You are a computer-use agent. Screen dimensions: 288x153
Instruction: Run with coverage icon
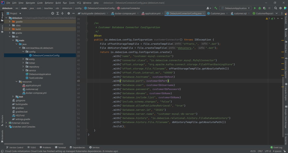[264, 8]
